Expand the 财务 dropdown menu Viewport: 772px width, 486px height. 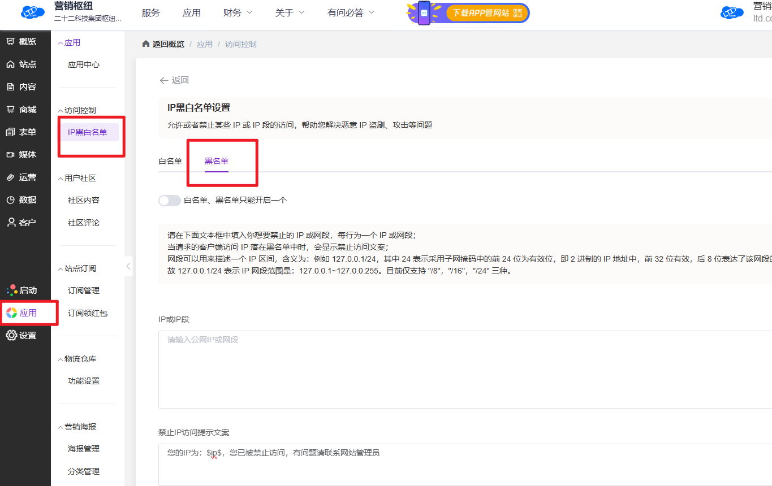238,12
